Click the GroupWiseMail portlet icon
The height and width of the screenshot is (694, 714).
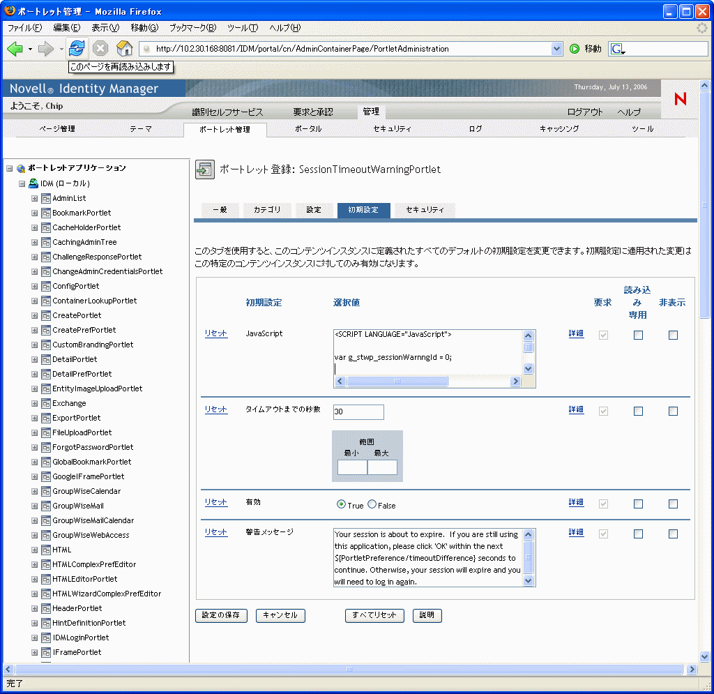point(45,506)
